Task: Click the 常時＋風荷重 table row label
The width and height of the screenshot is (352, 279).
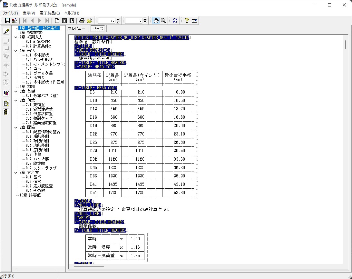Action: tap(101, 256)
